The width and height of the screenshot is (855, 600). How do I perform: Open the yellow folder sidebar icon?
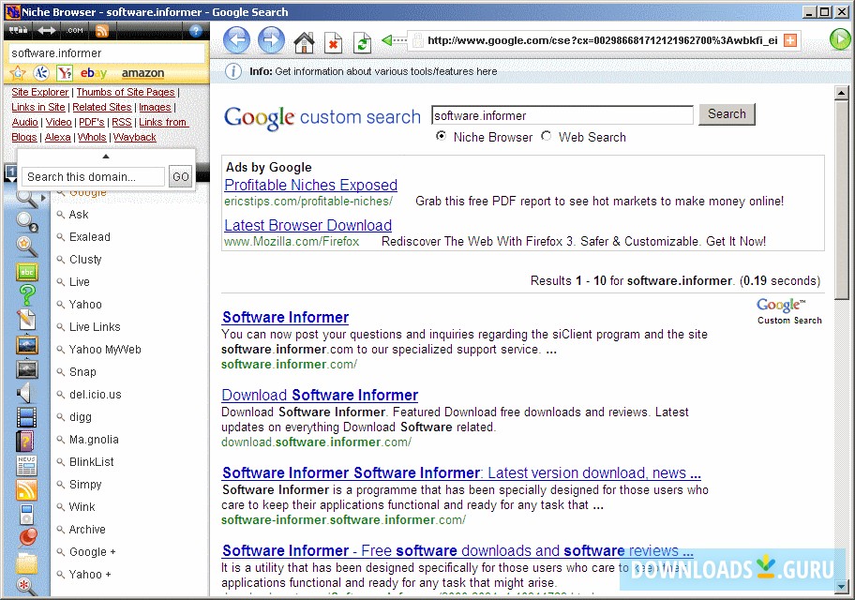(x=26, y=562)
